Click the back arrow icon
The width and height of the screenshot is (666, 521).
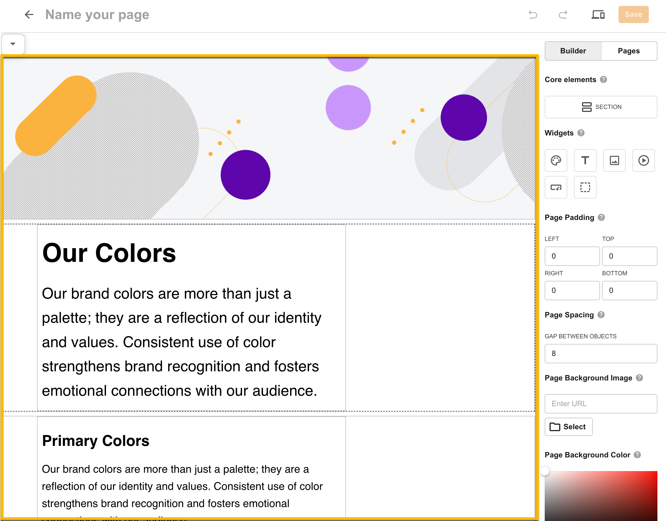tap(29, 14)
